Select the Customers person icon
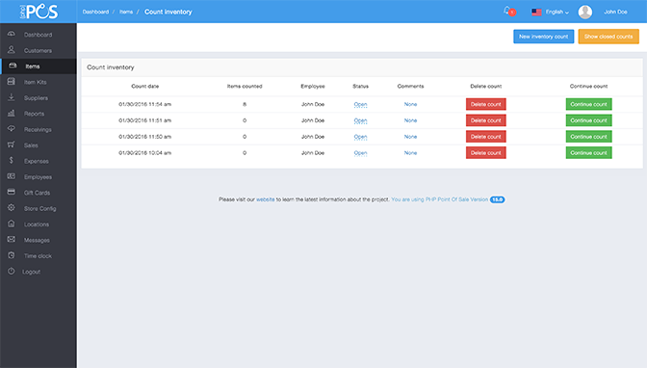 point(12,50)
